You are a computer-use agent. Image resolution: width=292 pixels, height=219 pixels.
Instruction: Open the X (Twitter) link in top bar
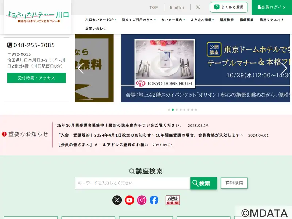[x=198, y=7]
